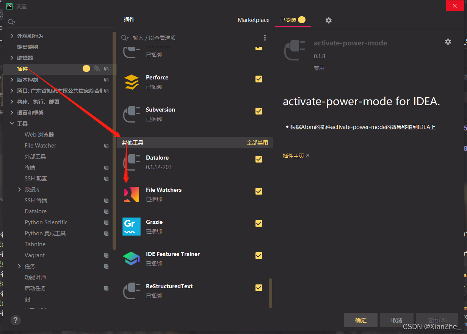This screenshot has width=467, height=334.
Task: Click the translate icon on the plugins row
Action: 97,68
